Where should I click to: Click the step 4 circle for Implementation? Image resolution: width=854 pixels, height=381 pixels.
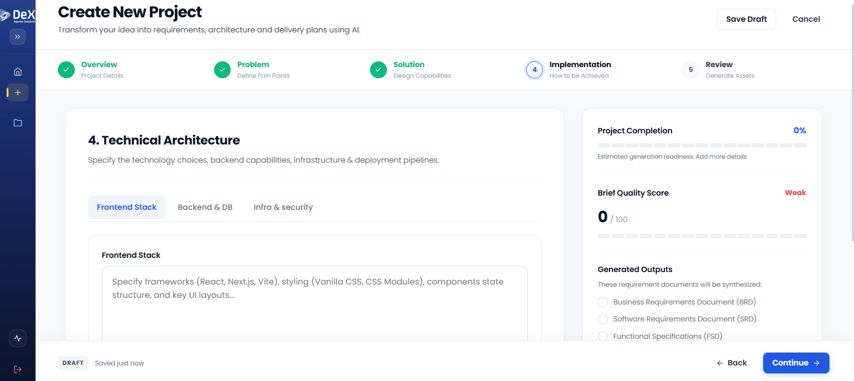pos(534,70)
